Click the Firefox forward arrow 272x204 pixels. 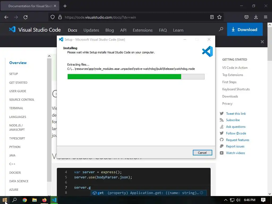[x=16, y=17]
